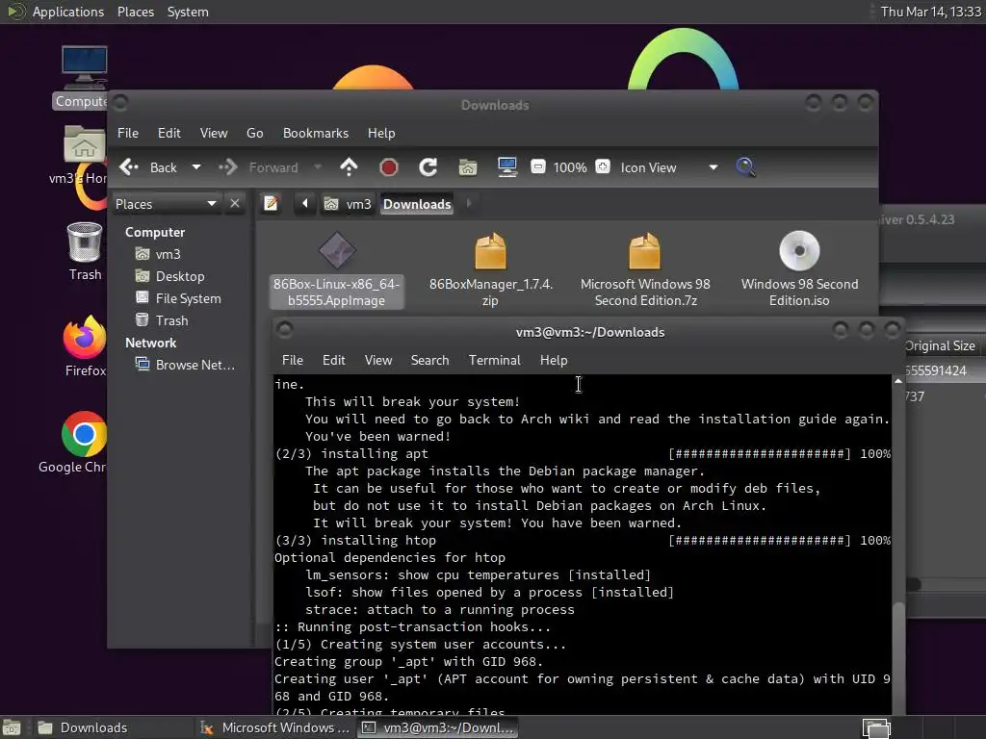Viewport: 986px width, 739px height.
Task: Click the terminal vertical scrollbar thumb
Action: 899,657
